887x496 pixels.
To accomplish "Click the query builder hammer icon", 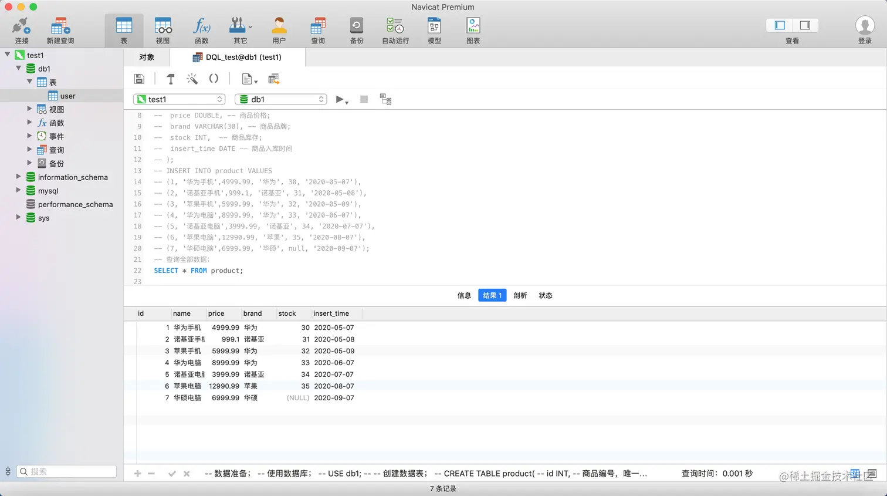I will [171, 79].
